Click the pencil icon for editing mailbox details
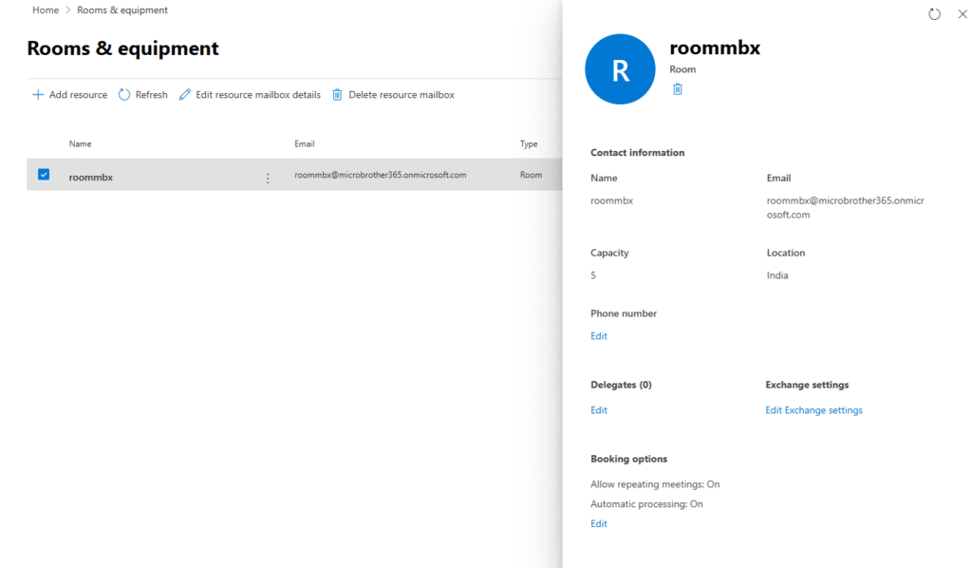 click(185, 95)
